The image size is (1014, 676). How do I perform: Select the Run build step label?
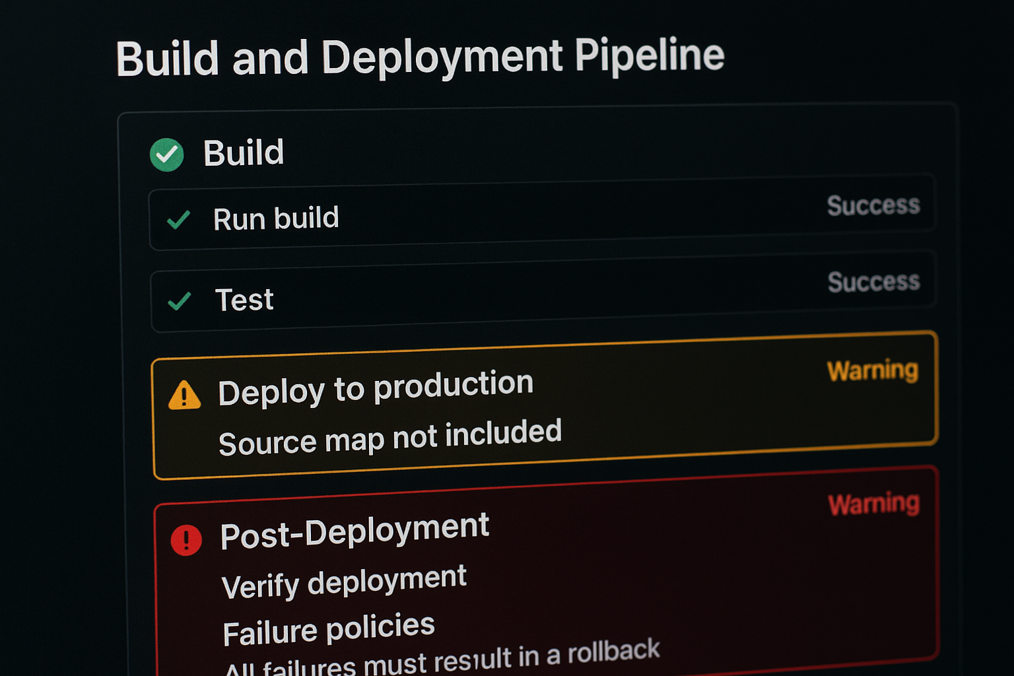pos(276,219)
